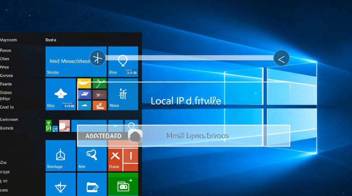Open the Sinmiage tile
This screenshot has width=352, height=196.
[x=60, y=155]
